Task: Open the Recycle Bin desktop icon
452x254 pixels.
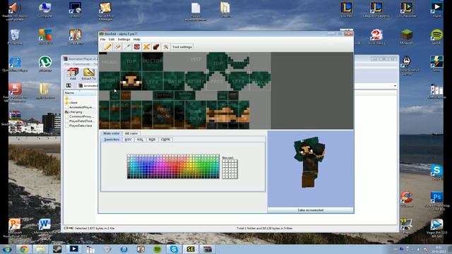Action: click(15, 37)
